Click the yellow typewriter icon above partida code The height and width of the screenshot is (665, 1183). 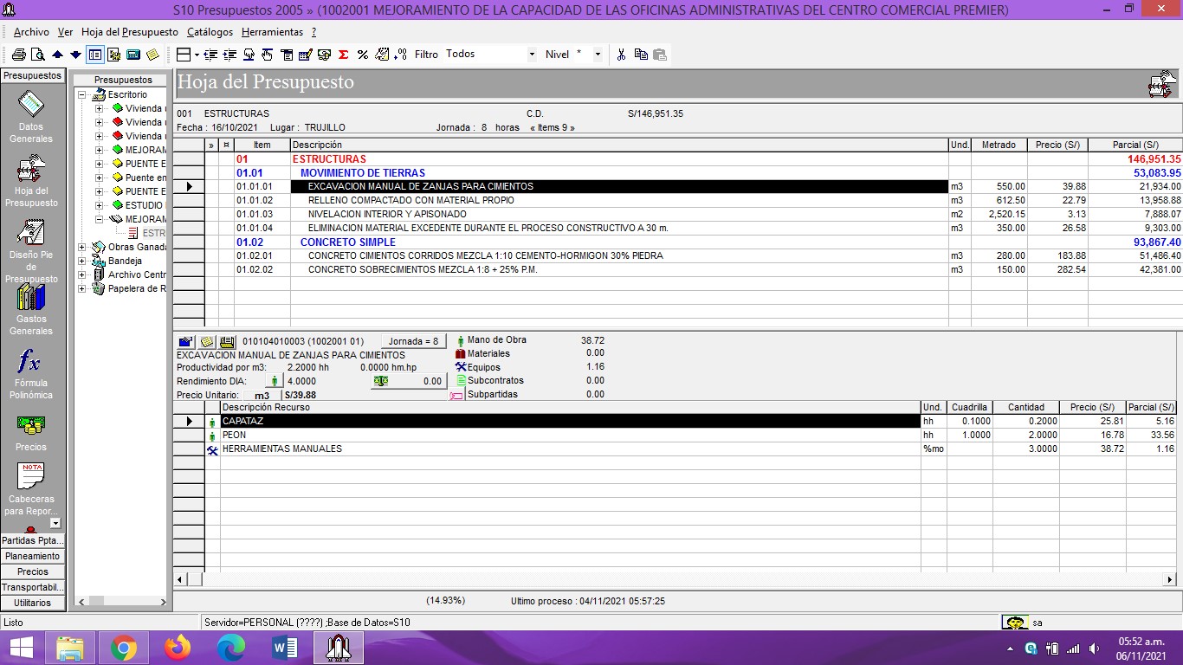click(x=228, y=342)
